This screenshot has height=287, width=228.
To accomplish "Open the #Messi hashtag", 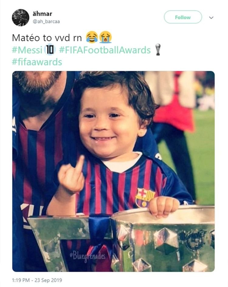I will [x=27, y=50].
